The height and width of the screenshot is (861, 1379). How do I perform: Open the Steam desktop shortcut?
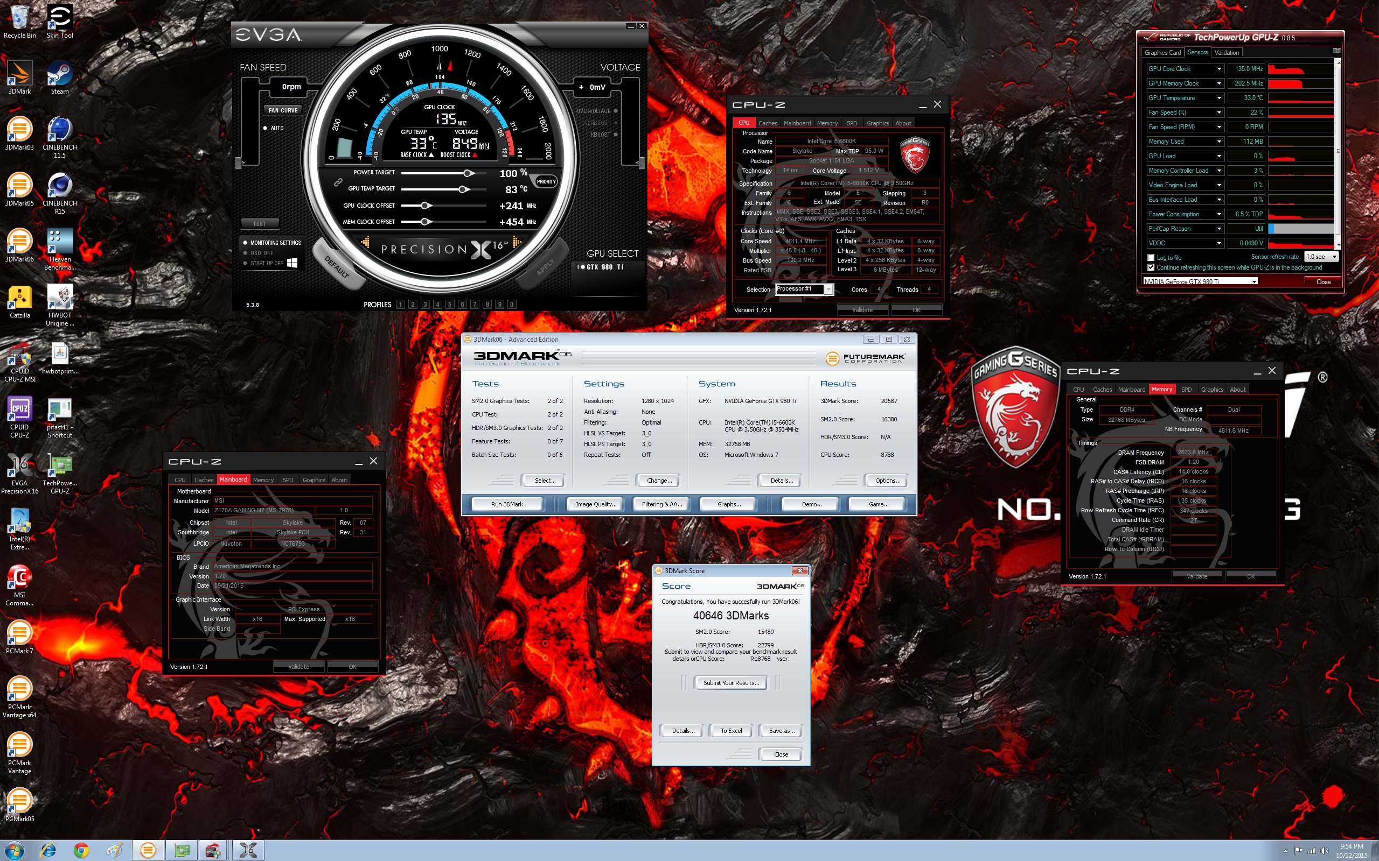pos(60,78)
